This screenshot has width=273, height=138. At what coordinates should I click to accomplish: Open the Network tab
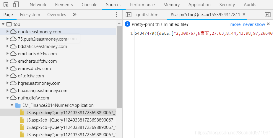(38, 5)
